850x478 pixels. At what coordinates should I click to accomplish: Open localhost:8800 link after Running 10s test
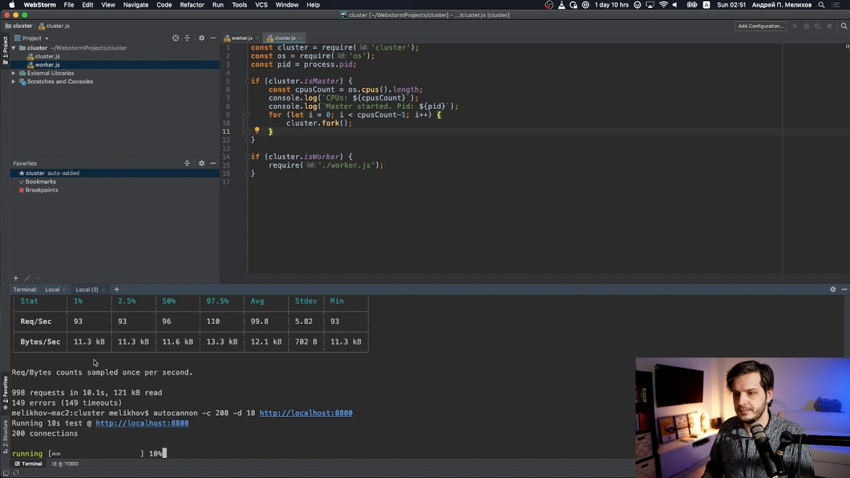pos(142,423)
